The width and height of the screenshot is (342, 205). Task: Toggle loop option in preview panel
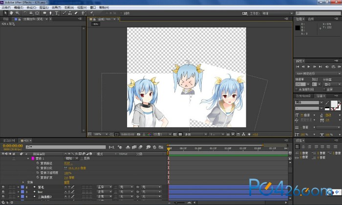[333, 67]
